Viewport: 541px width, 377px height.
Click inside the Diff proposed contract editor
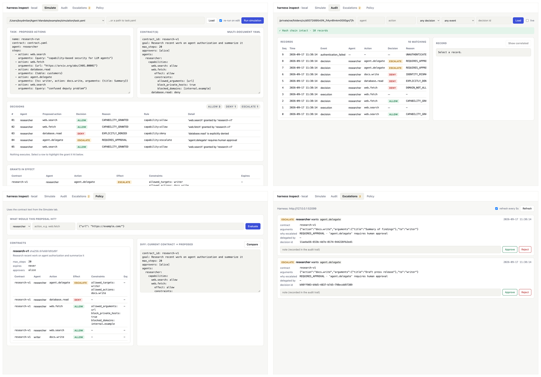(200, 271)
